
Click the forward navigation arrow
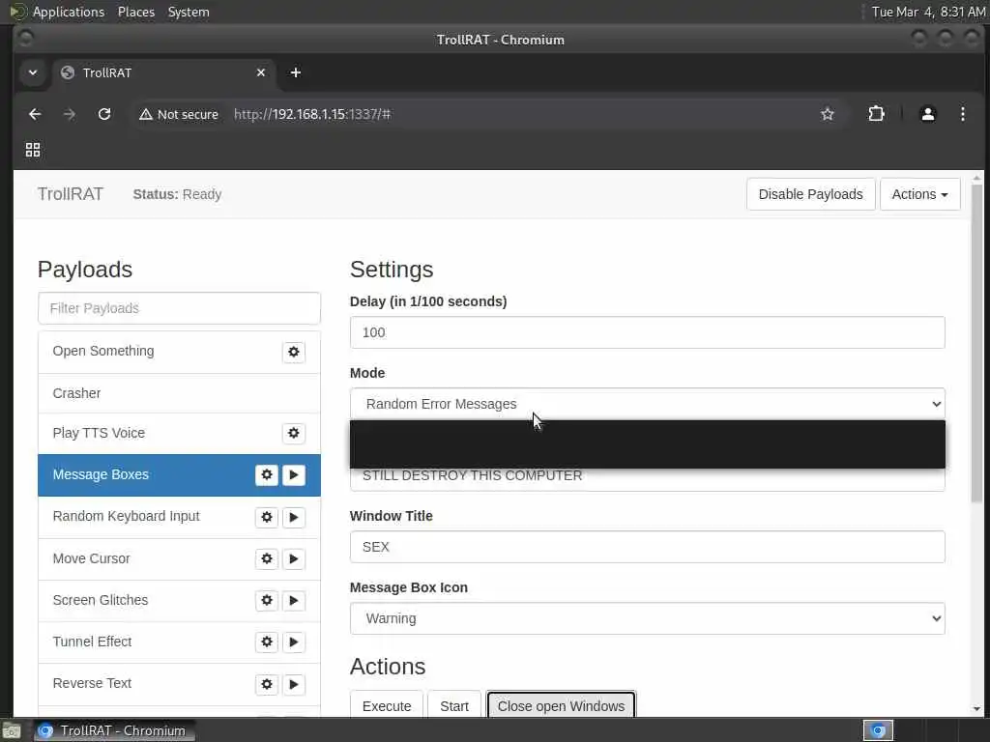pos(70,114)
